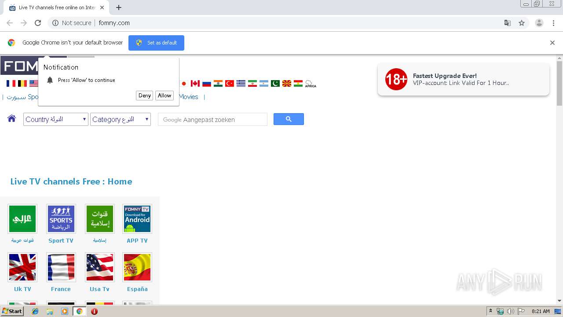Click Set as default button
This screenshot has height=317, width=563.
(x=156, y=43)
